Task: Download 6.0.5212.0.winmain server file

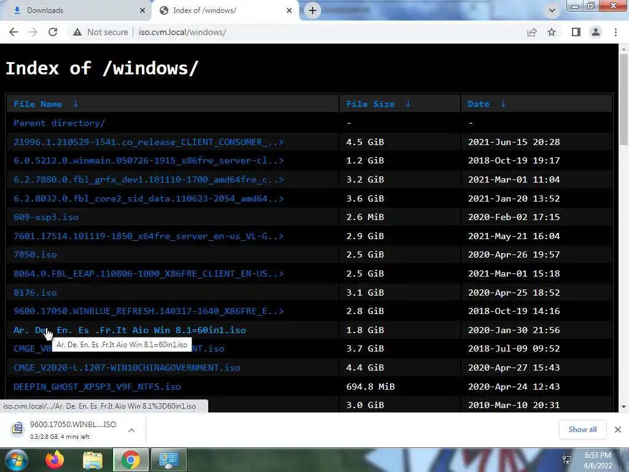Action: click(149, 160)
